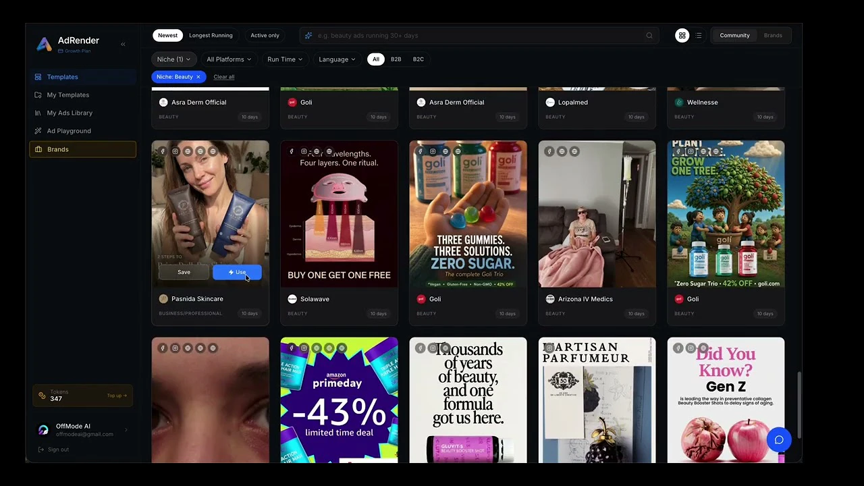Click the Clear all filters link
The image size is (864, 486).
[x=224, y=77]
